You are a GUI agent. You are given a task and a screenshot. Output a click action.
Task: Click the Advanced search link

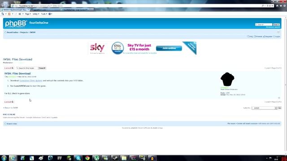[x=273, y=27]
